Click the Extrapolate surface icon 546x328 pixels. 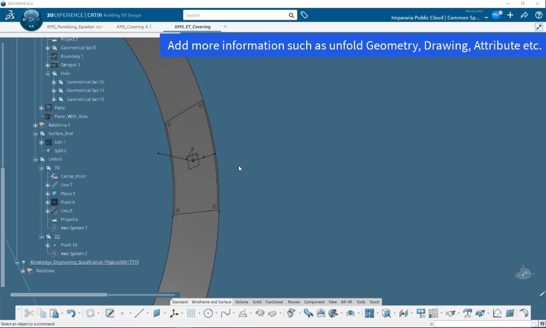pyautogui.click(x=450, y=313)
